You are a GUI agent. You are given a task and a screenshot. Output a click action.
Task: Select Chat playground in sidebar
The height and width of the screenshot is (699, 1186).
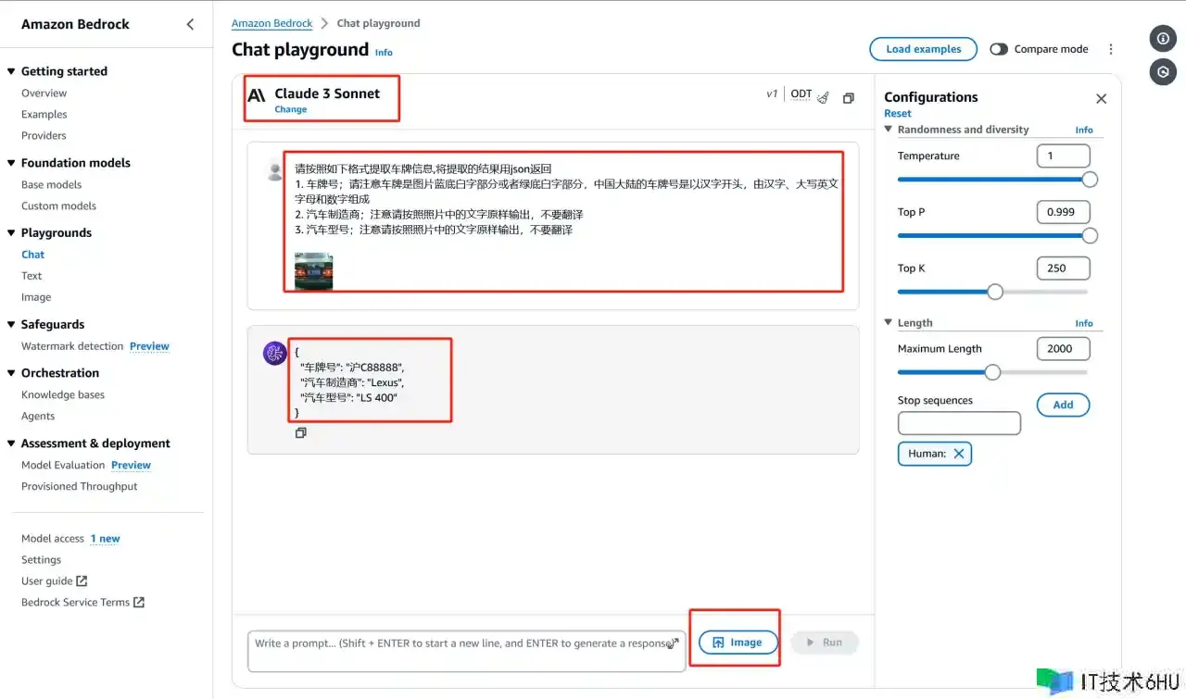click(32, 255)
